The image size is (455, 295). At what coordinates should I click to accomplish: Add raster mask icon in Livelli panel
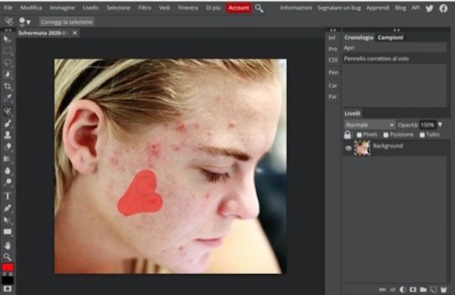click(412, 289)
